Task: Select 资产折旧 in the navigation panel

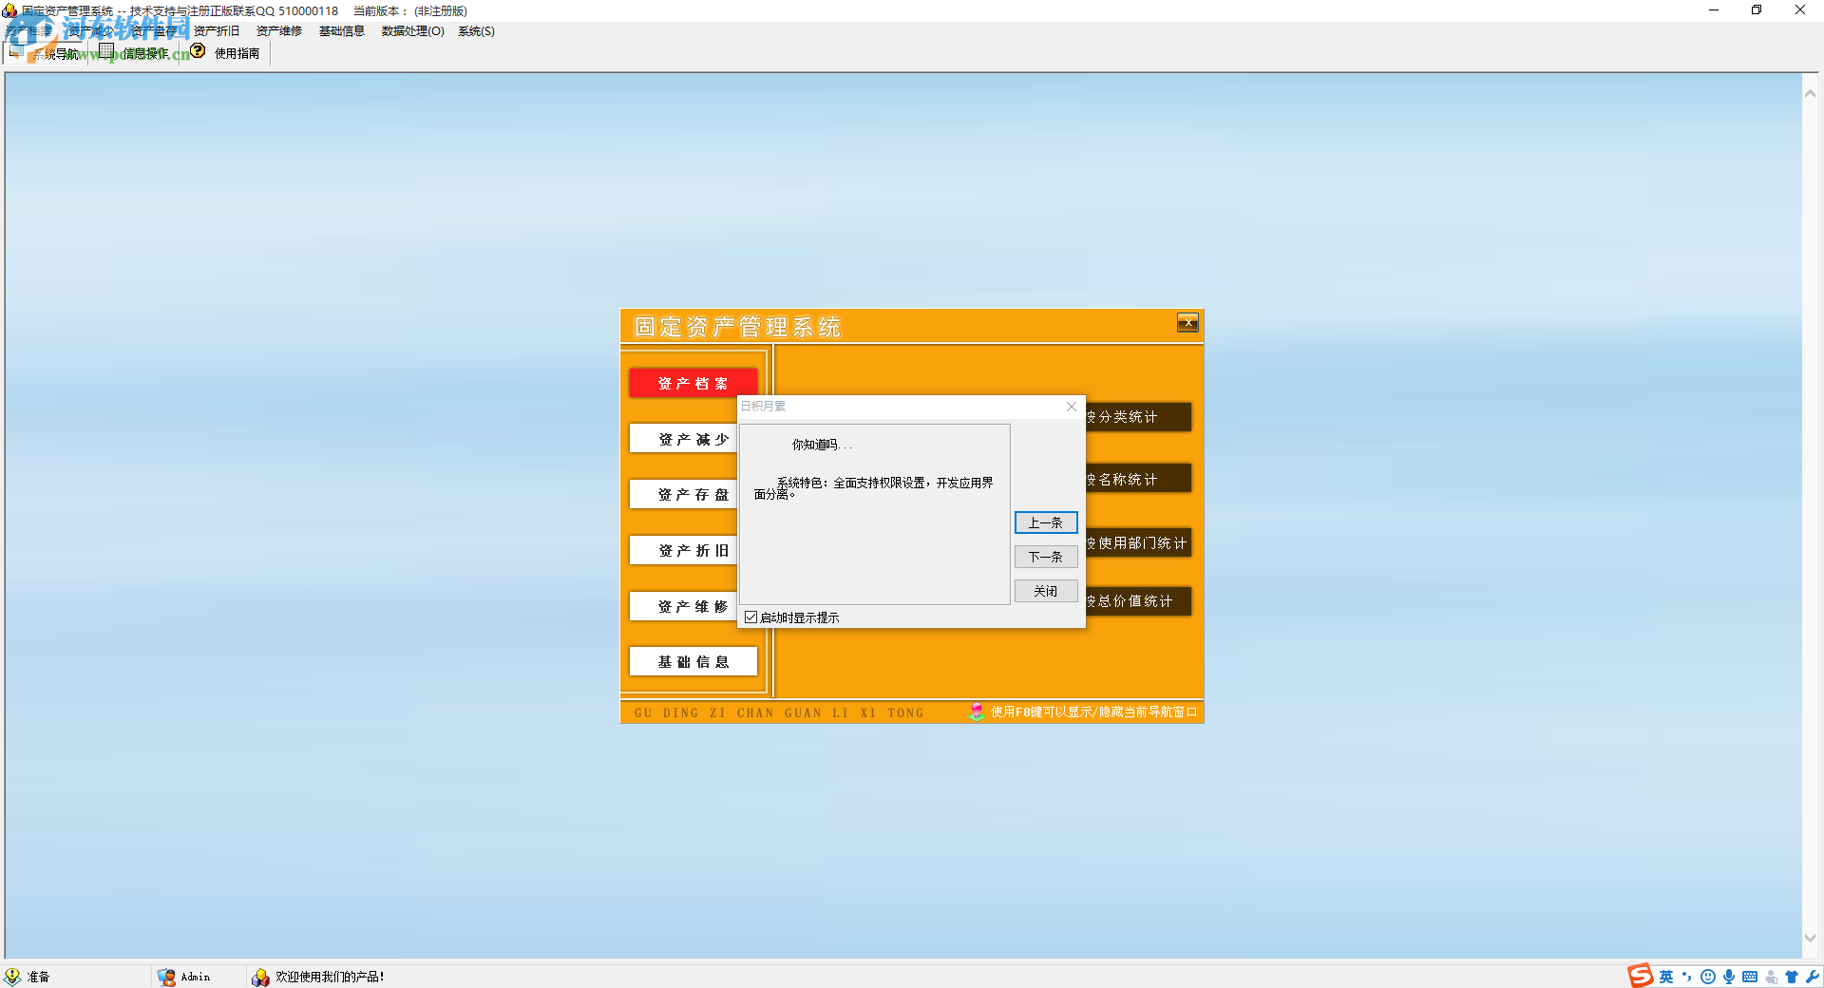Action: [x=683, y=550]
